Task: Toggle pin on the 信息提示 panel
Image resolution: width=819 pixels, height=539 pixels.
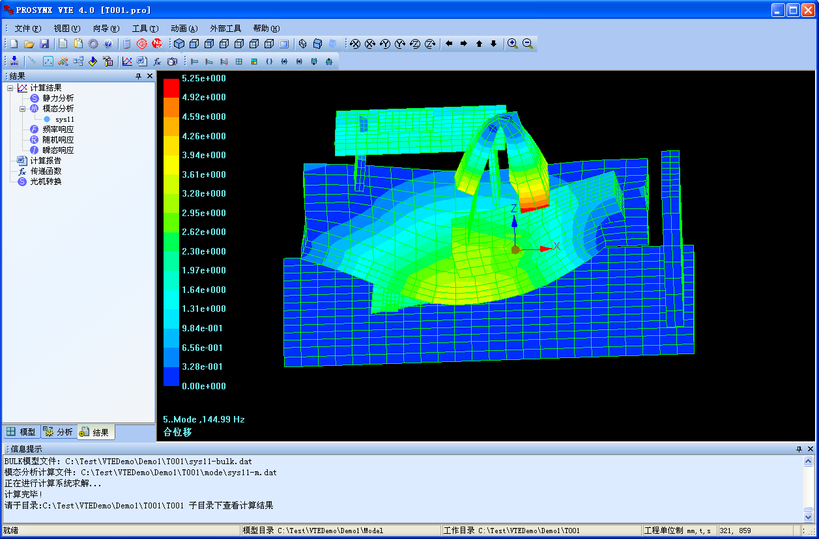Action: 799,449
